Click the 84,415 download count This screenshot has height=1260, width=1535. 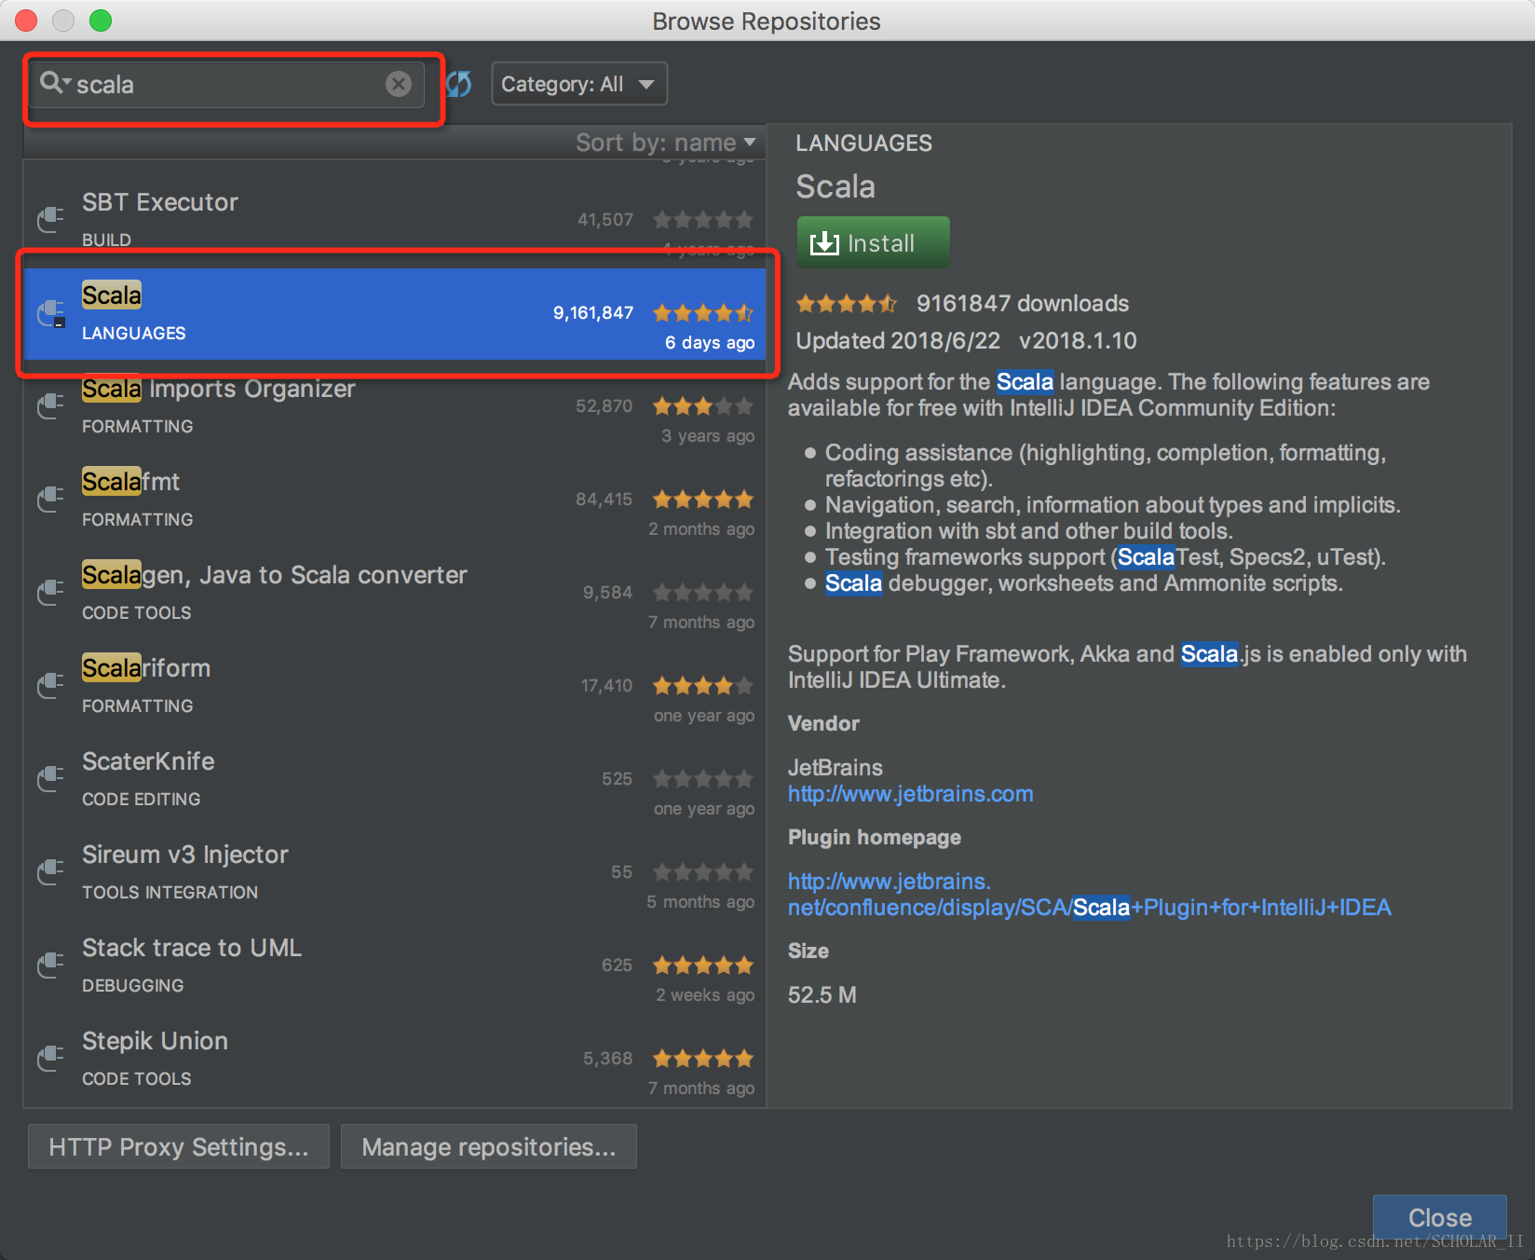point(604,499)
